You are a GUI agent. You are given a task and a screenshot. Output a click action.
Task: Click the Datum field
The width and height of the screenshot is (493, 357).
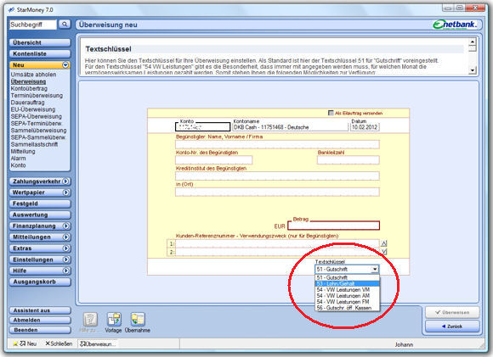tap(365, 127)
